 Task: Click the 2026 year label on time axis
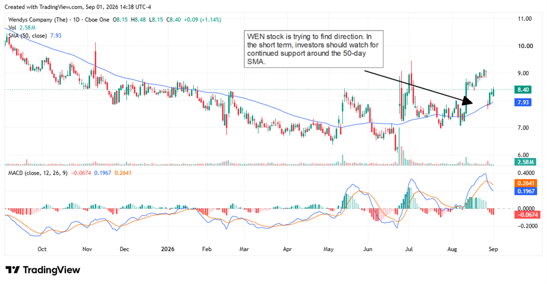point(169,249)
